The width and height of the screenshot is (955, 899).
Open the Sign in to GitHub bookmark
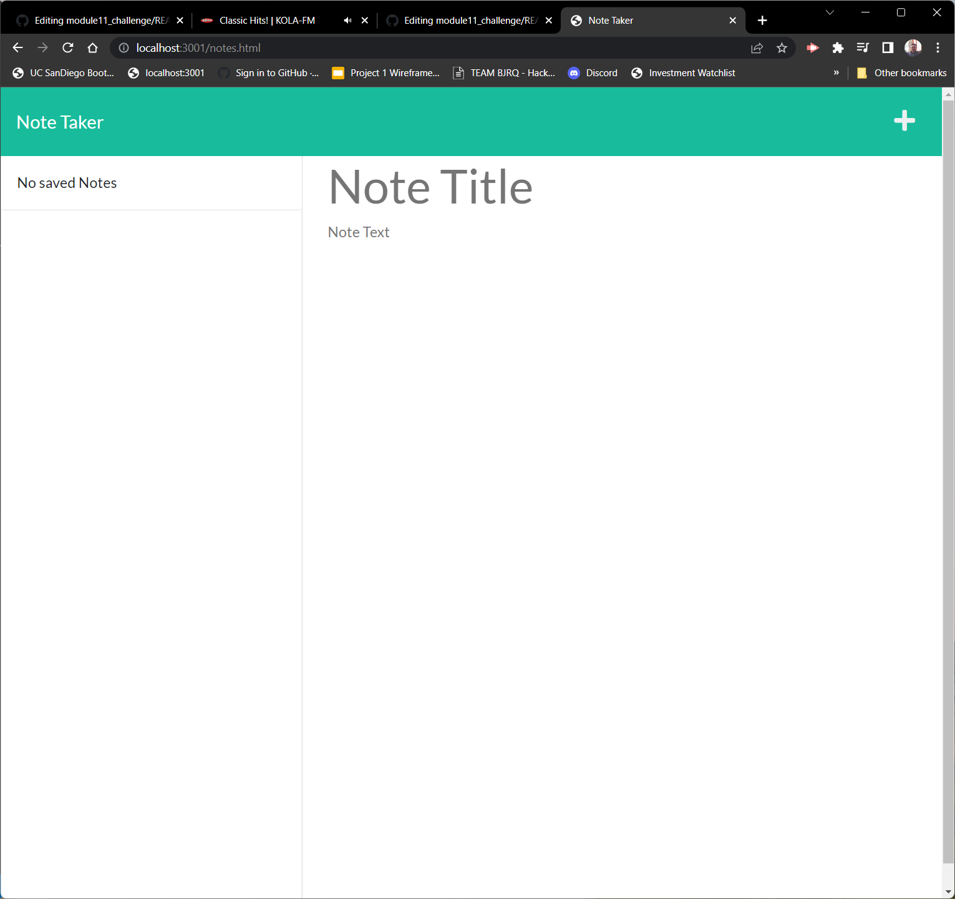coord(268,73)
